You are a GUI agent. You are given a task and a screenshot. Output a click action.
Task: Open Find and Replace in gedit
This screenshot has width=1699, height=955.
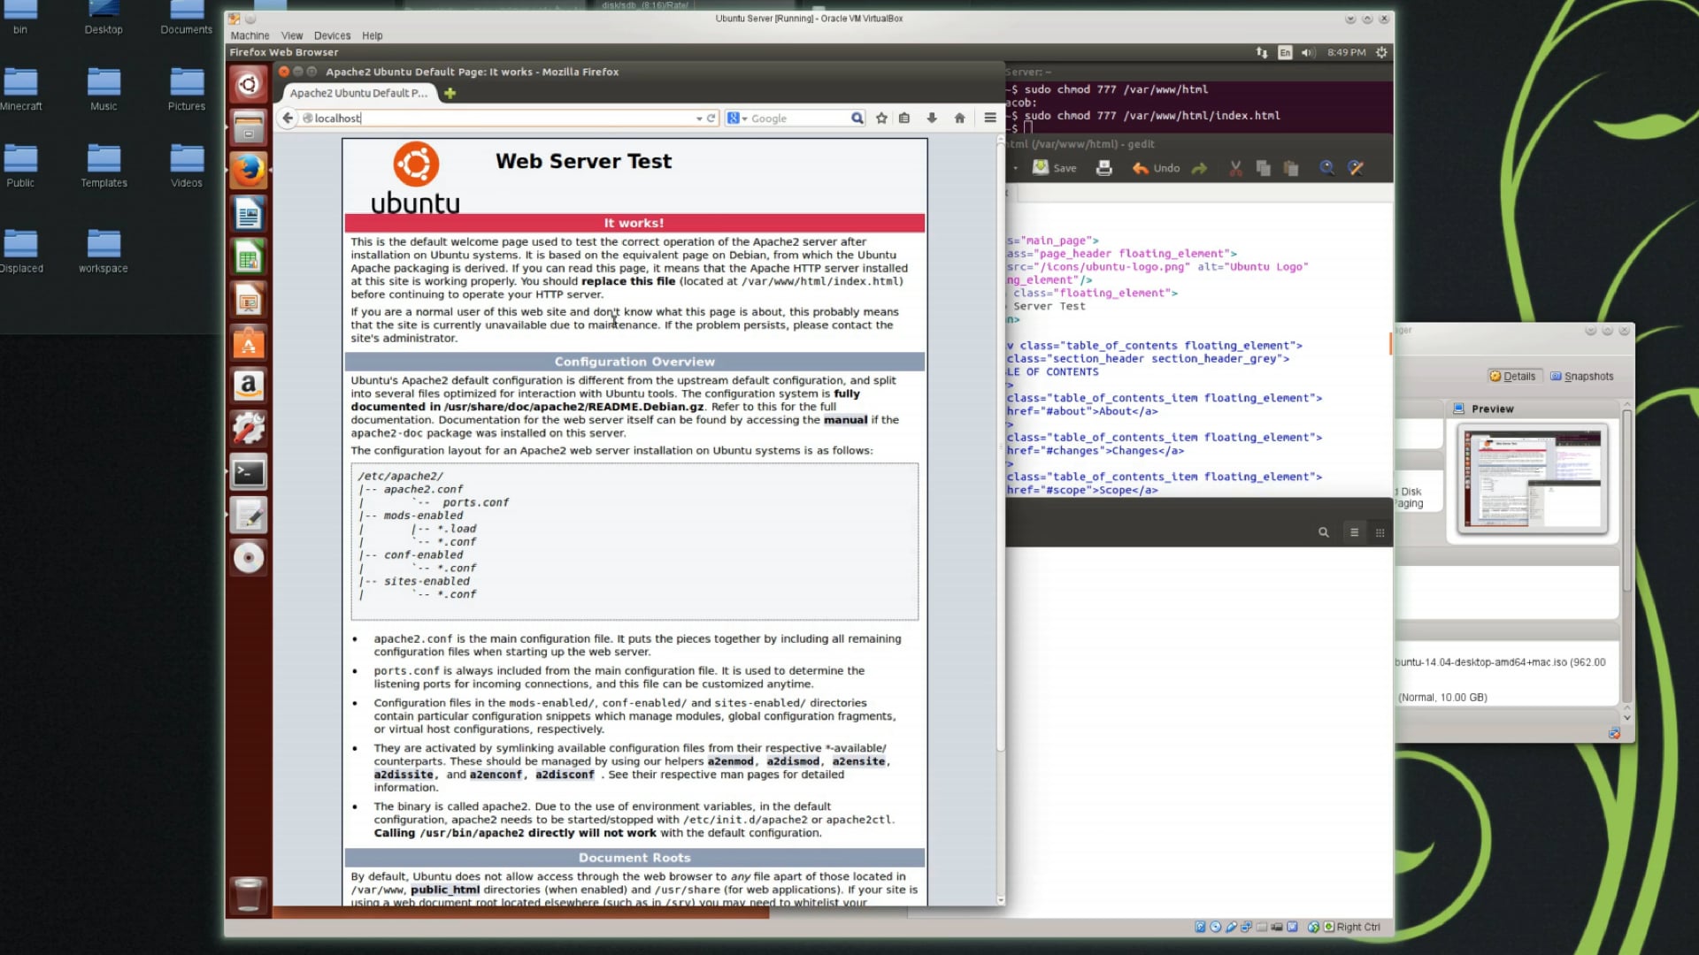(x=1356, y=168)
